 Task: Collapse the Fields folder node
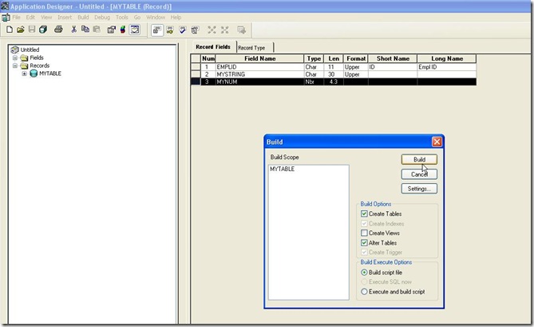tap(14, 58)
